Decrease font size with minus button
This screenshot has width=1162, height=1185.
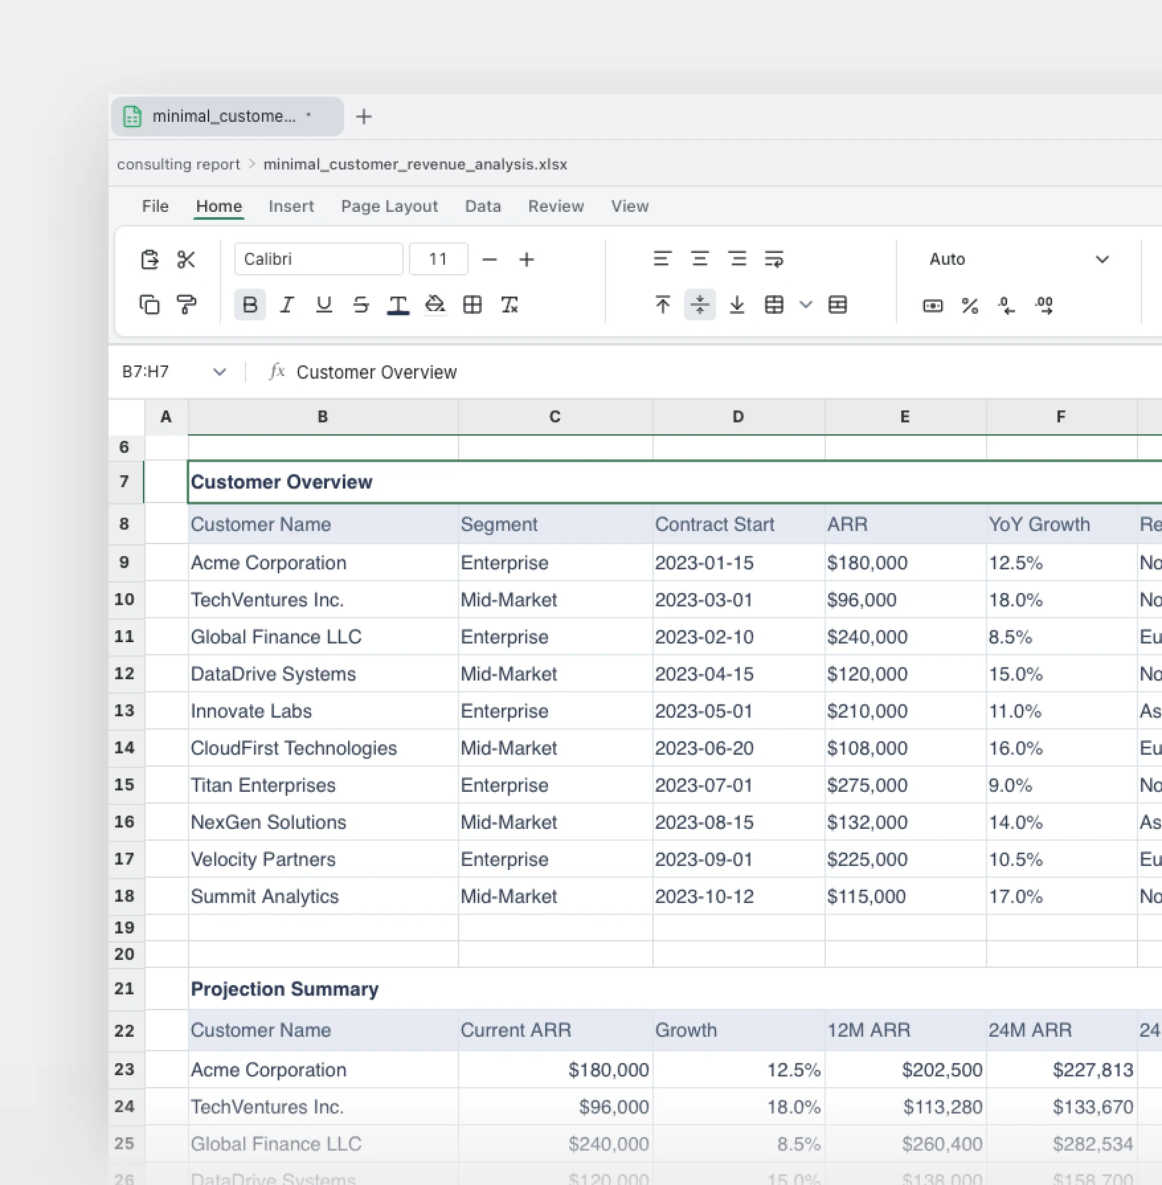[490, 260]
